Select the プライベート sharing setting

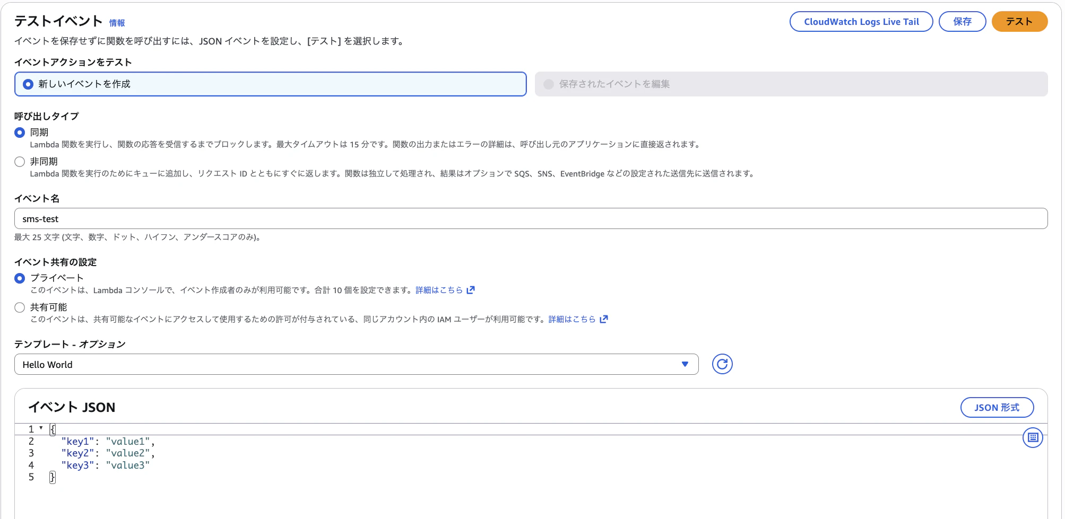point(20,278)
